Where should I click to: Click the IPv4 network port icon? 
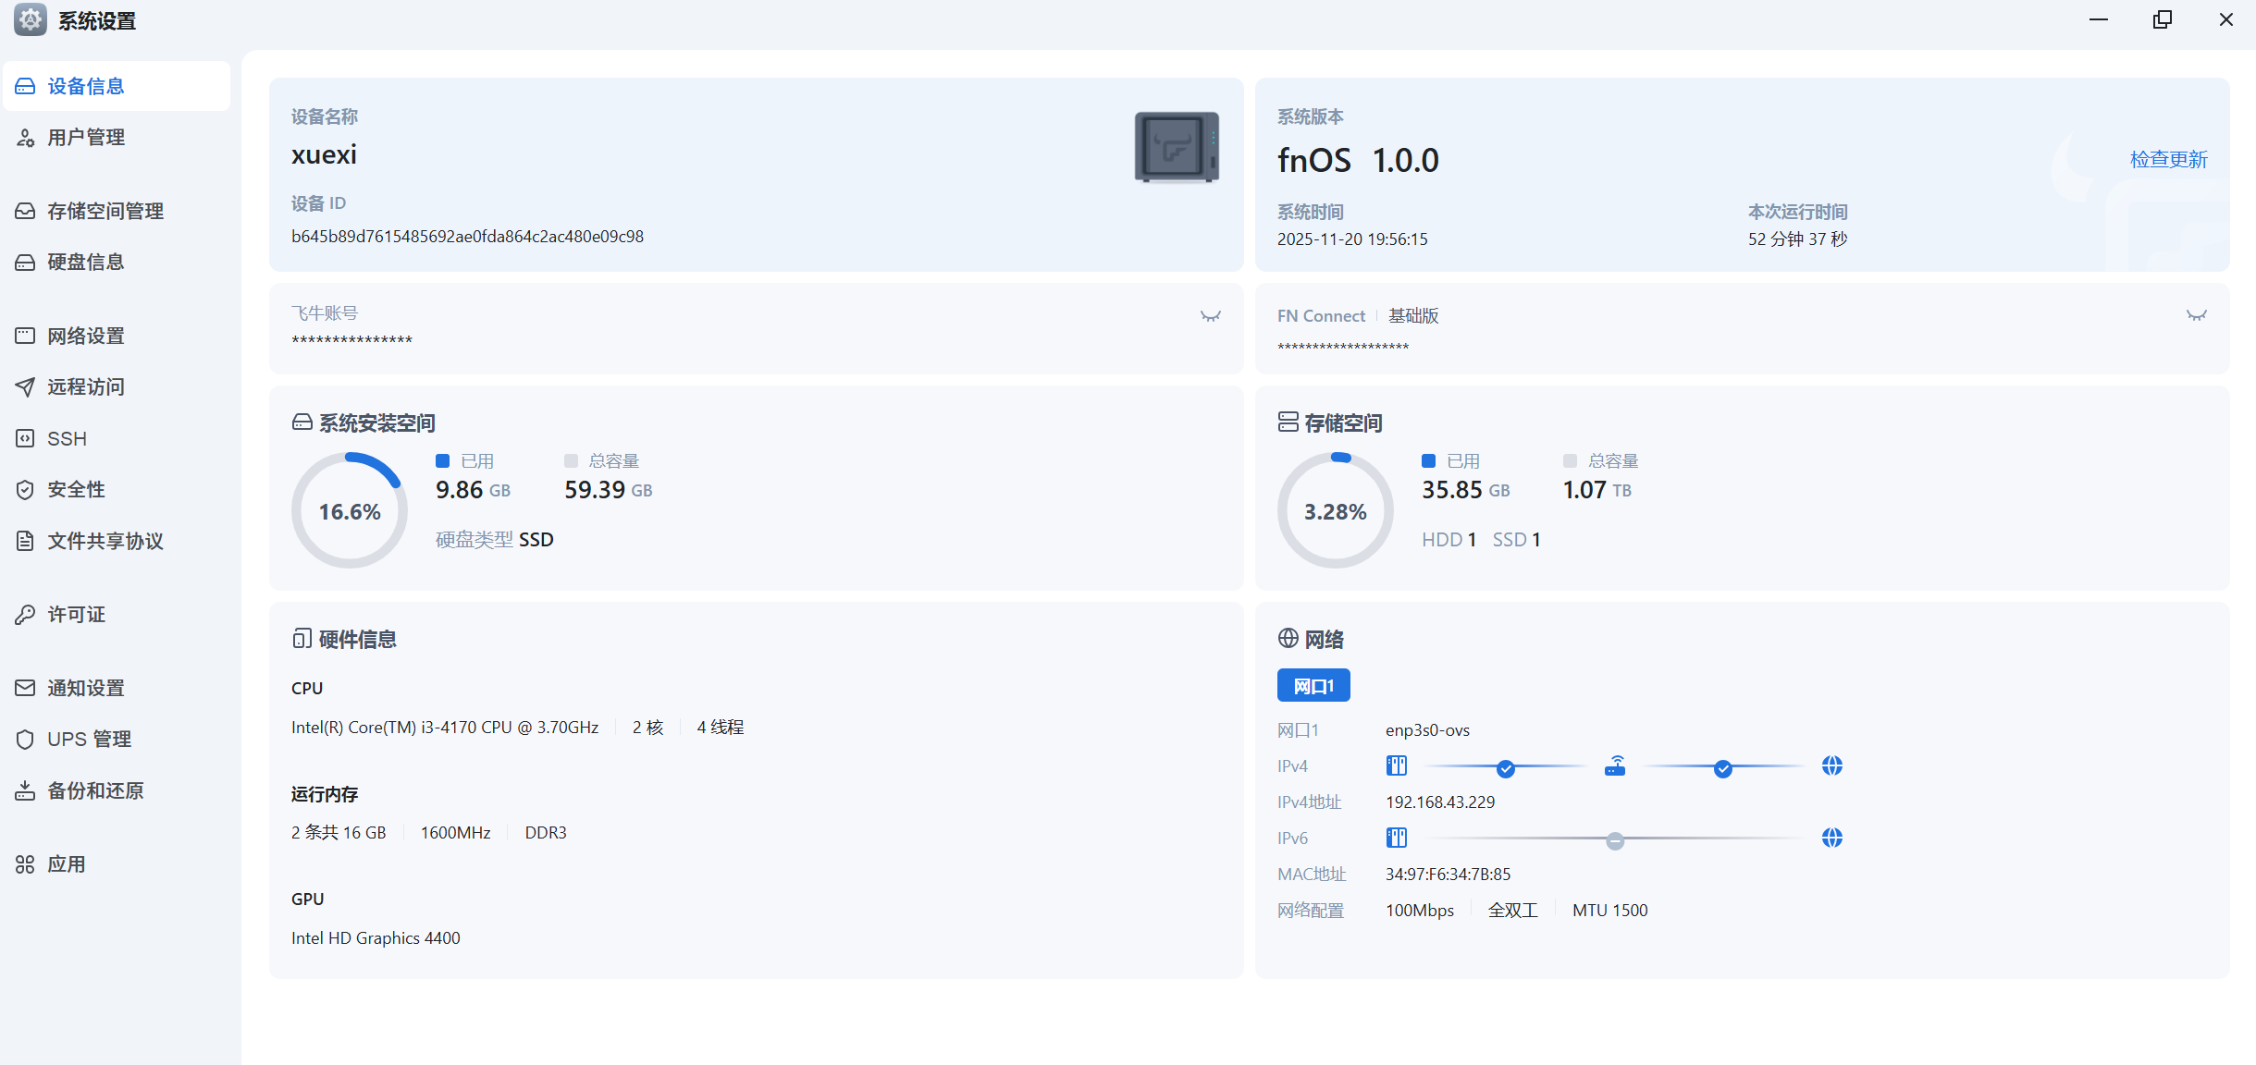(1397, 766)
